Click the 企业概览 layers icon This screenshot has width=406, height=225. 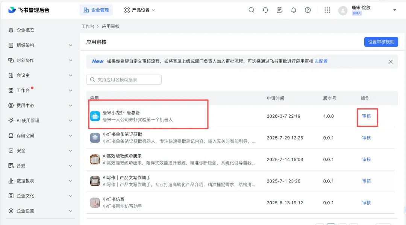[11, 30]
